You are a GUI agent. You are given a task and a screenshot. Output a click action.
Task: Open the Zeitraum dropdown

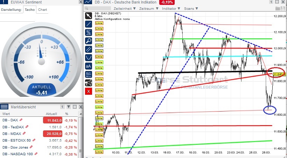(149, 9)
